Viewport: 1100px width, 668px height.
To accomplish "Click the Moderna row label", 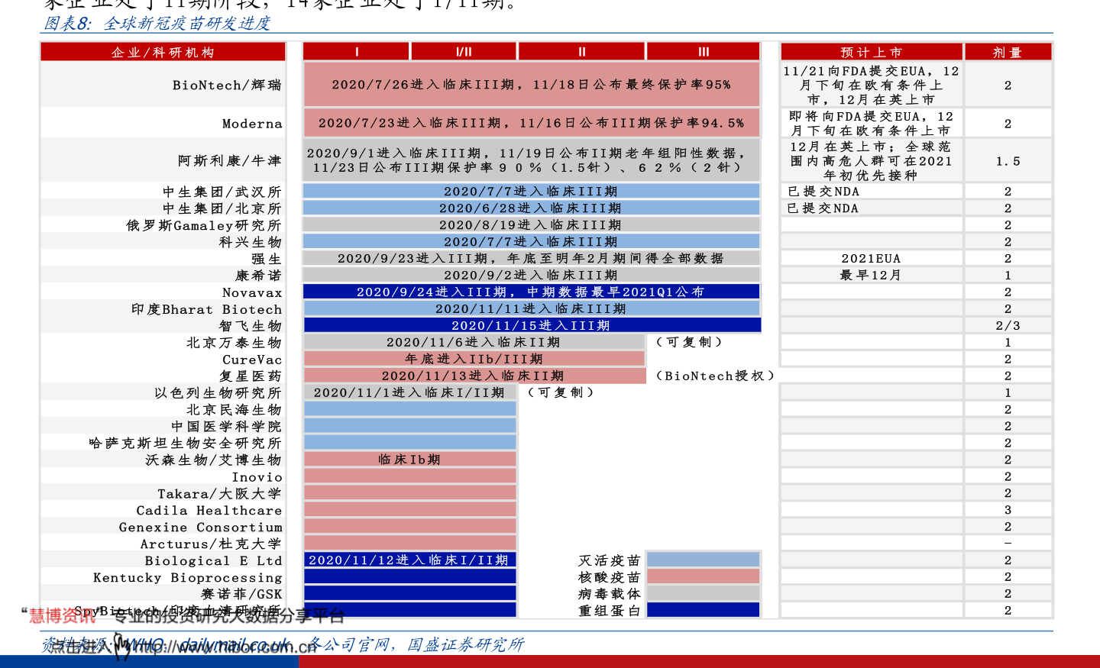I will (252, 124).
